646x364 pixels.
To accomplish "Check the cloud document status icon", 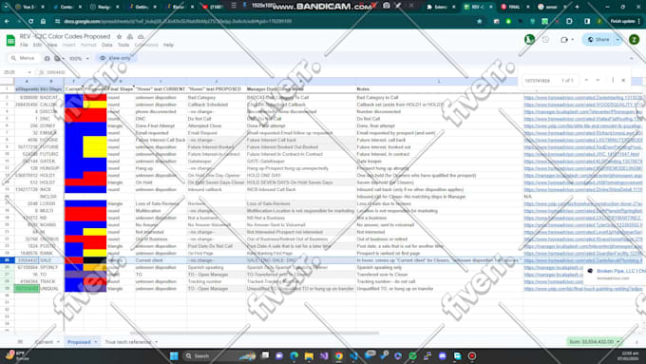I will click(x=141, y=37).
